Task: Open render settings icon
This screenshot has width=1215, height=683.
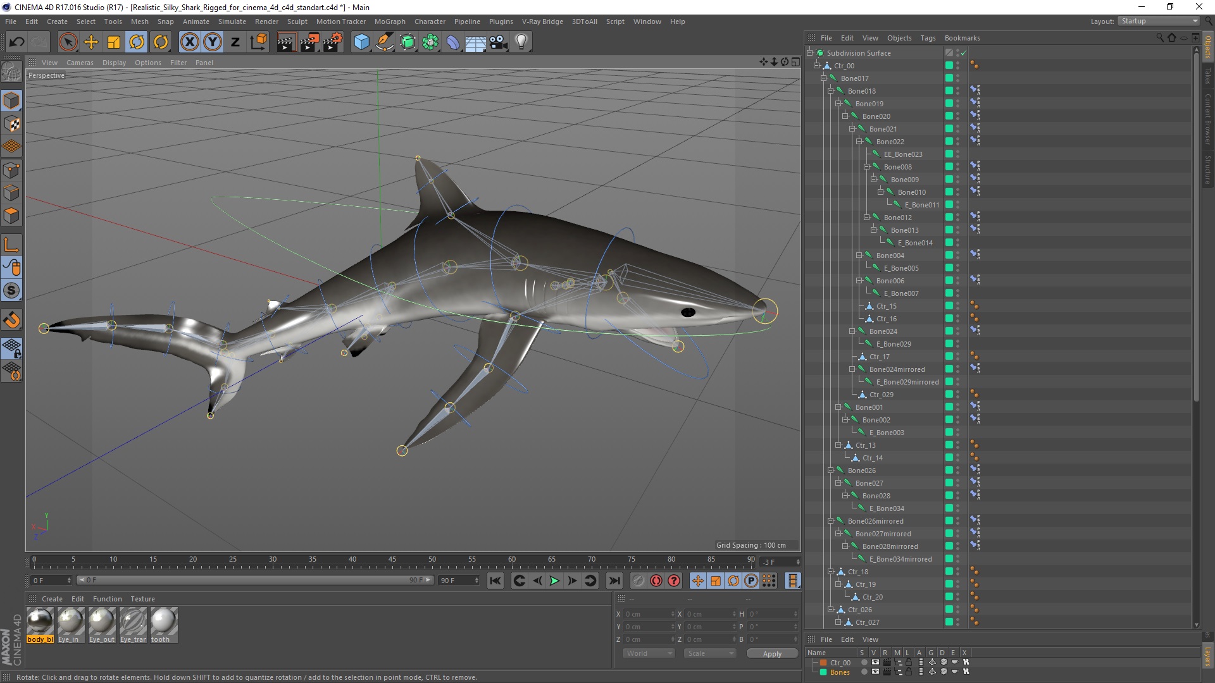Action: click(333, 42)
